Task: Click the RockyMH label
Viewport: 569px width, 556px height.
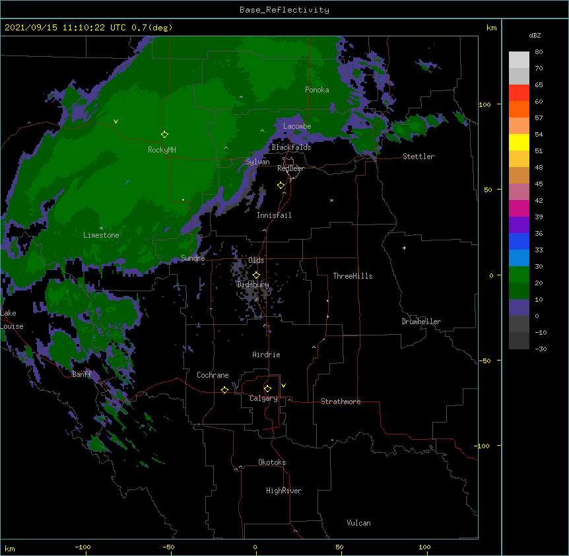Action: (162, 150)
